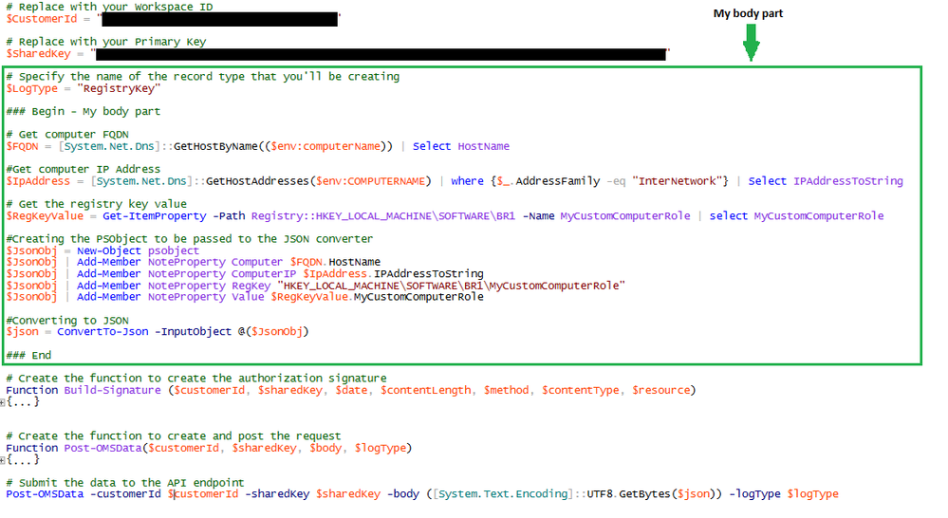The width and height of the screenshot is (948, 518).
Task: Click the RegKey NoteProperty name
Action: click(x=251, y=286)
